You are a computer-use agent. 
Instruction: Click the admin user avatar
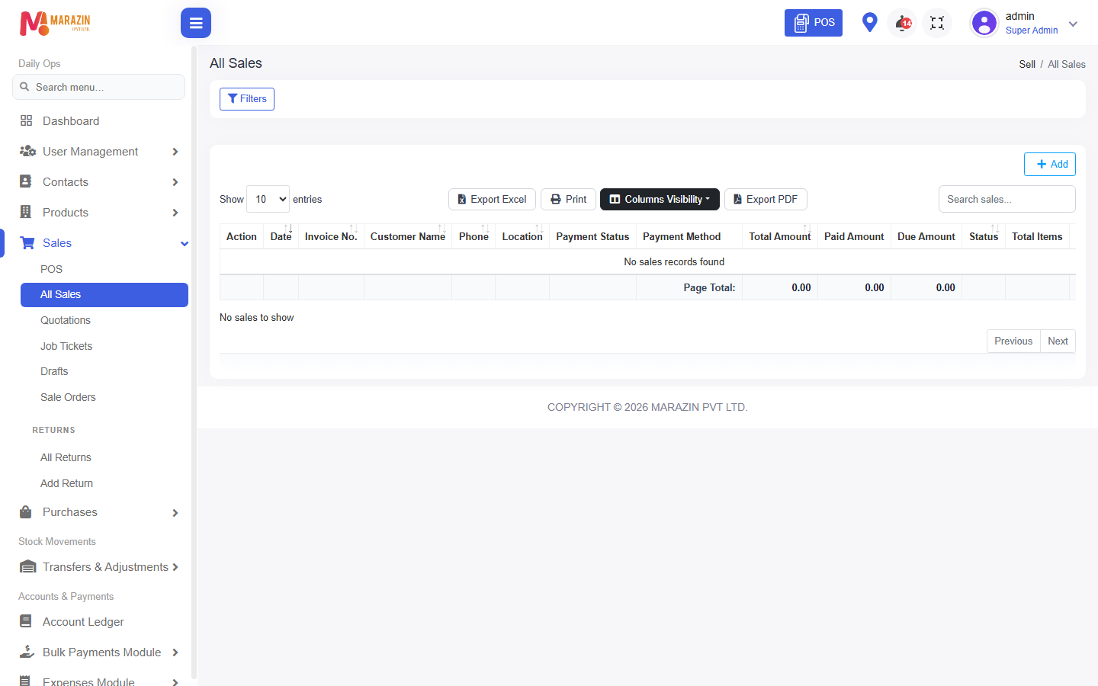(984, 23)
